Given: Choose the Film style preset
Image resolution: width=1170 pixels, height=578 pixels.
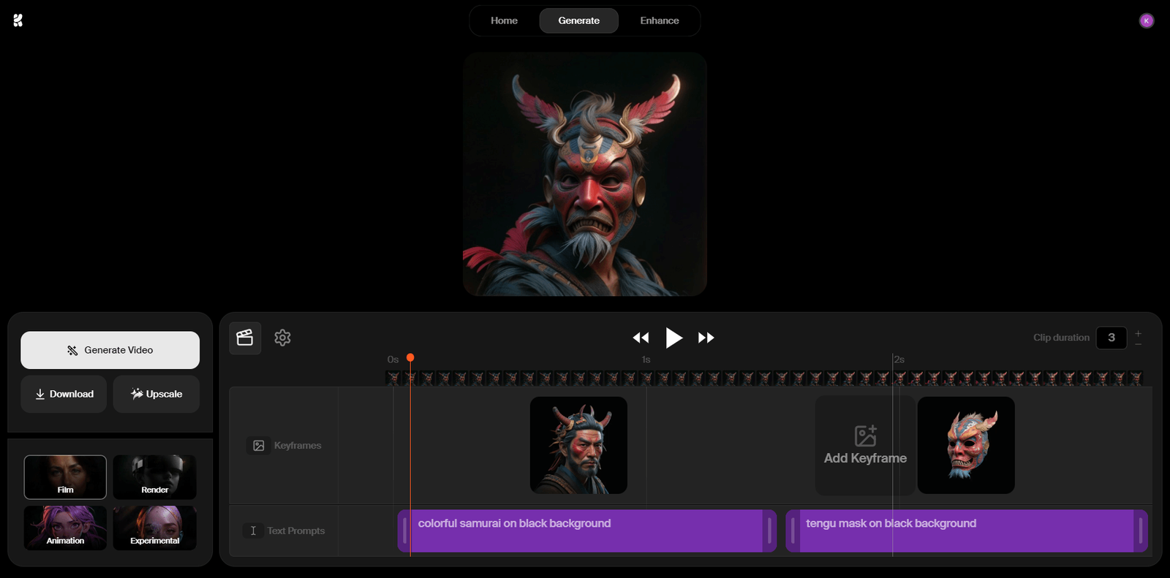Looking at the screenshot, I should pyautogui.click(x=65, y=477).
